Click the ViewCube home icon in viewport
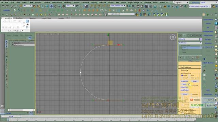 tap(173, 37)
